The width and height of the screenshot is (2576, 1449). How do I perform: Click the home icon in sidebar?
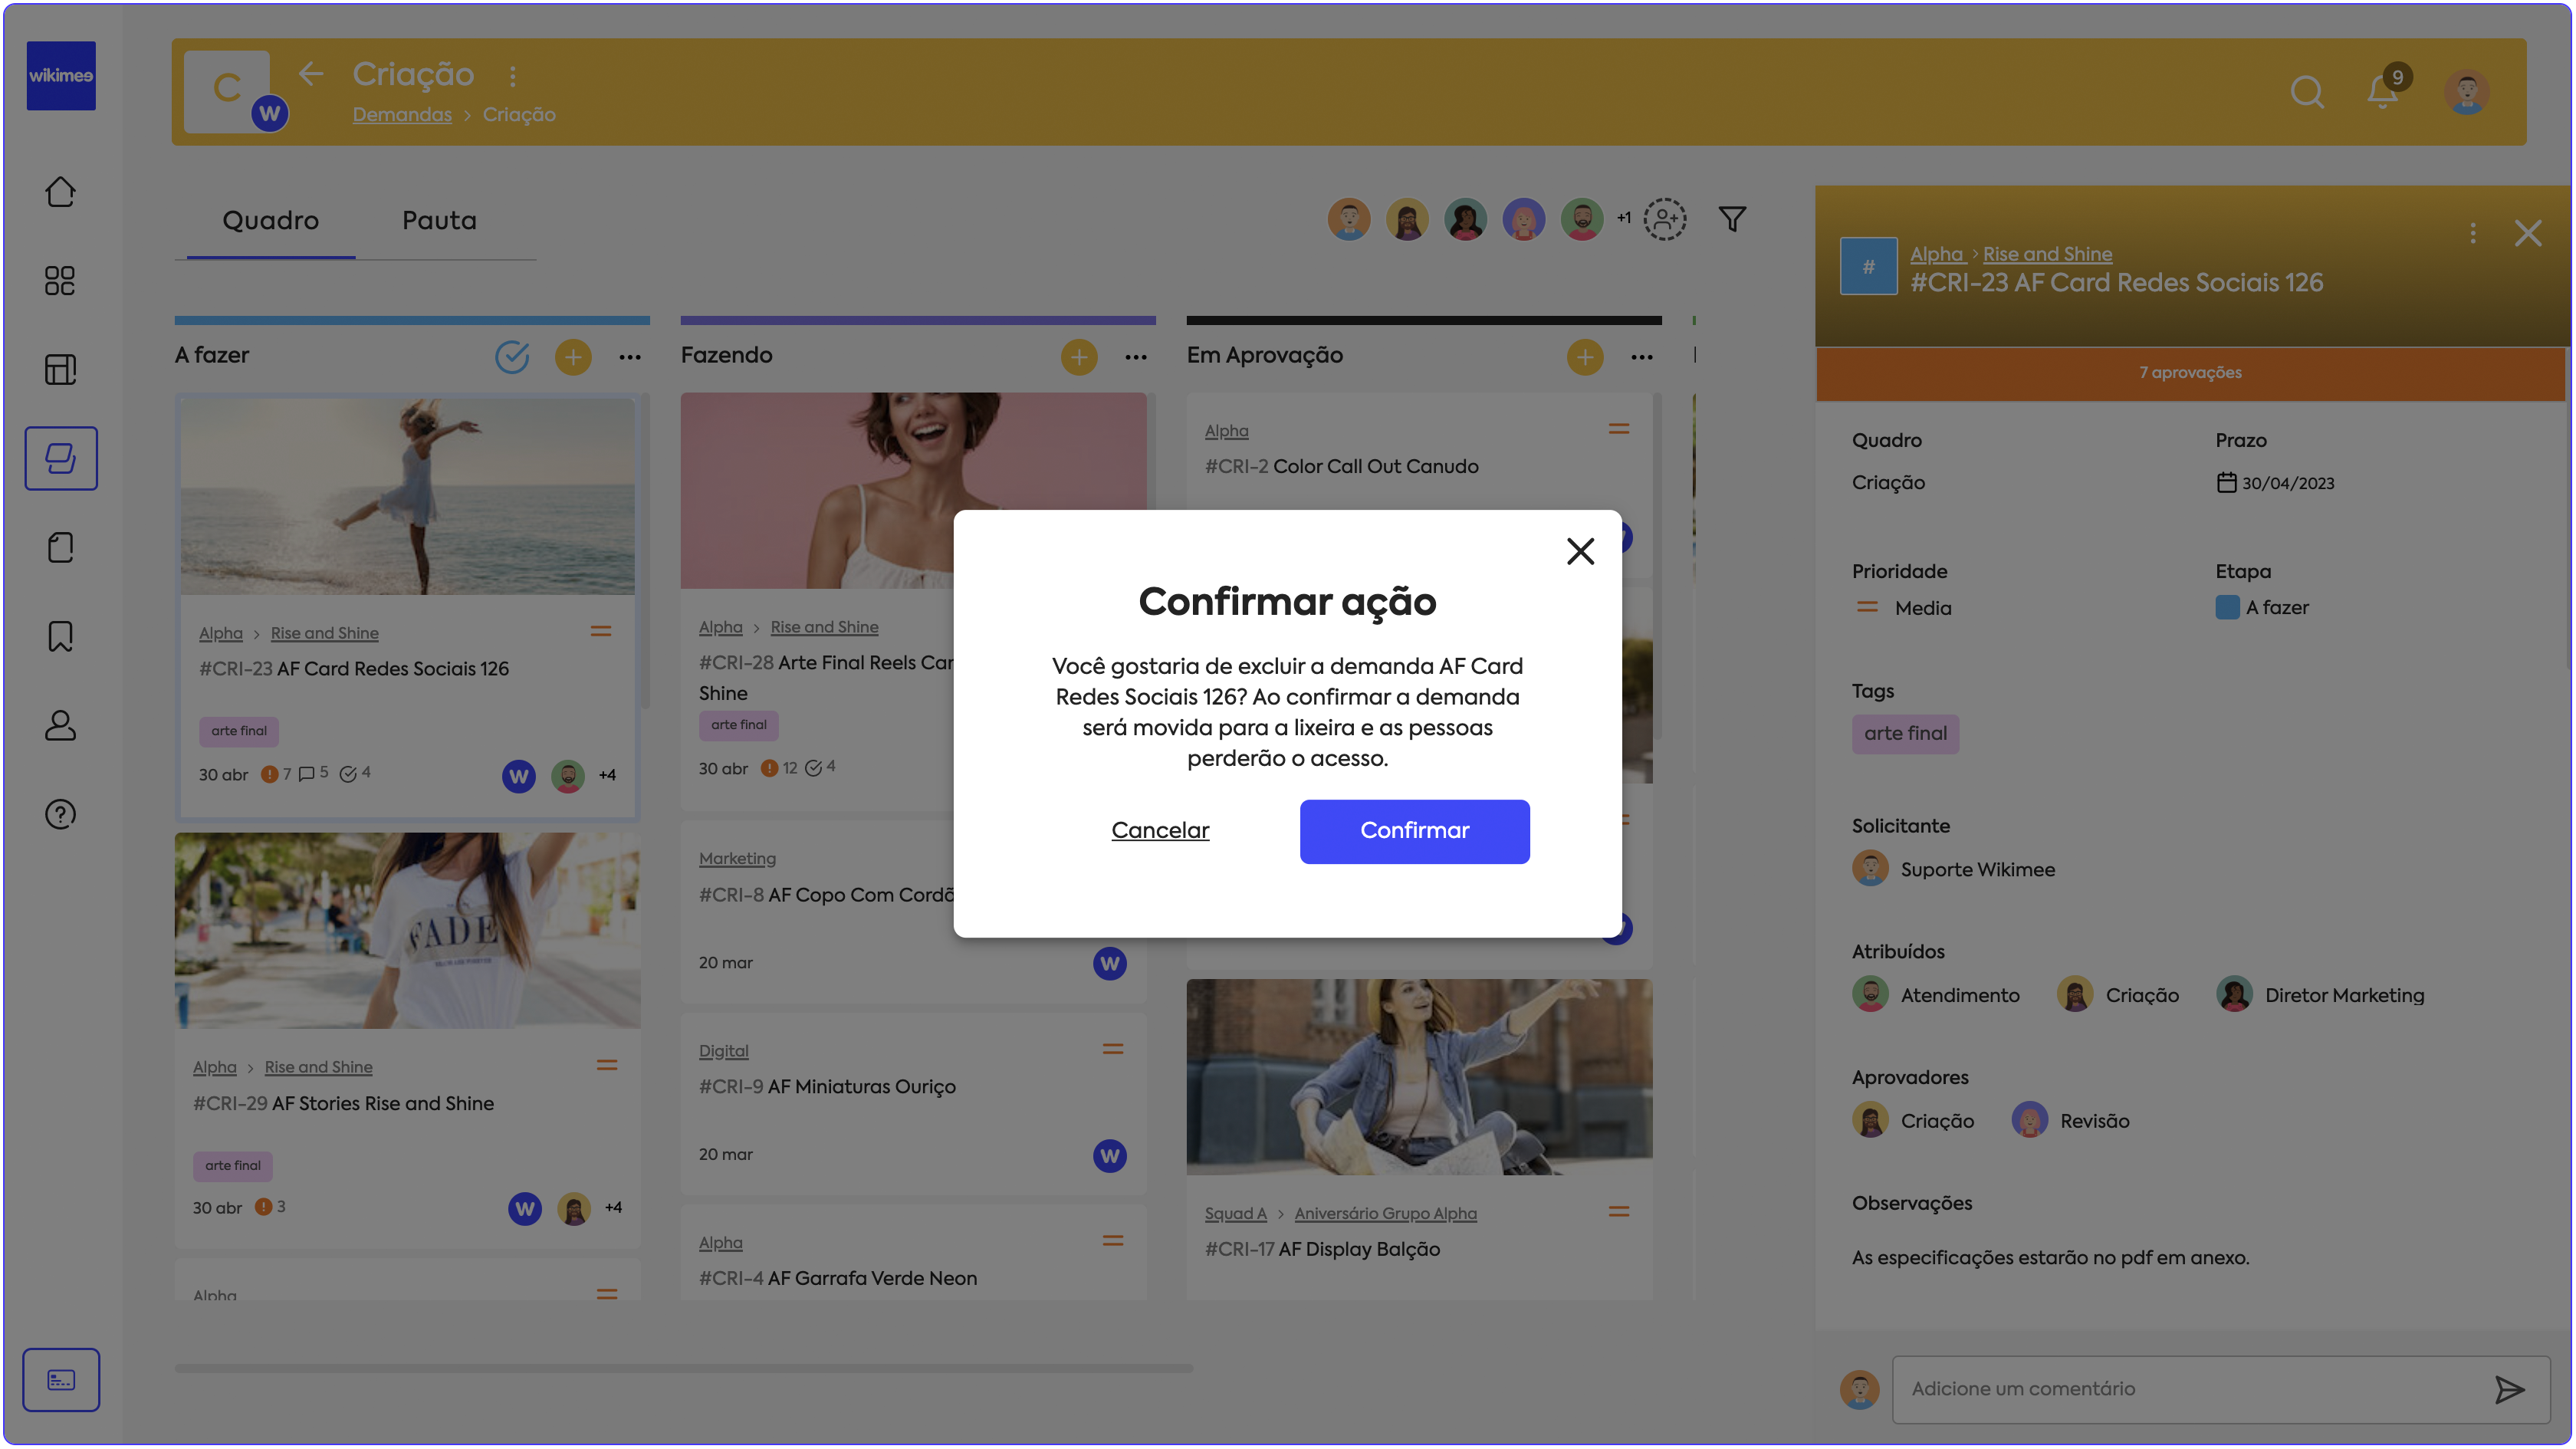(x=60, y=191)
